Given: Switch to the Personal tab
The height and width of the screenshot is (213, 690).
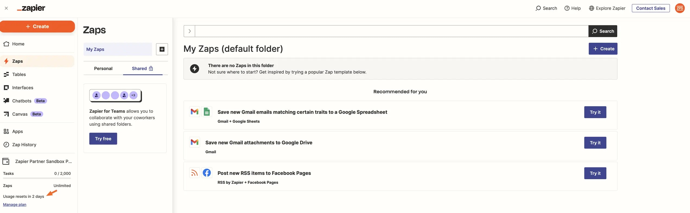Looking at the screenshot, I should click(x=103, y=69).
